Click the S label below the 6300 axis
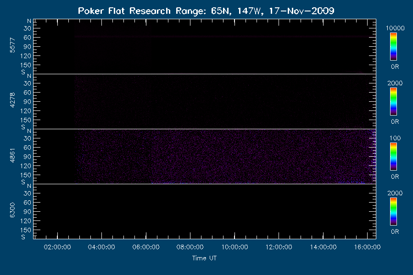 (x=23, y=237)
